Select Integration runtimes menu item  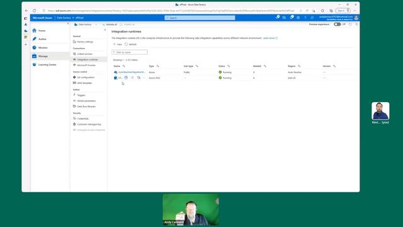point(89,59)
